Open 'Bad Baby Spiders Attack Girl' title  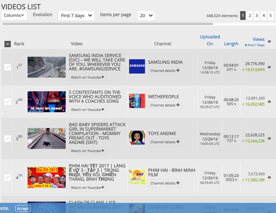click(97, 133)
